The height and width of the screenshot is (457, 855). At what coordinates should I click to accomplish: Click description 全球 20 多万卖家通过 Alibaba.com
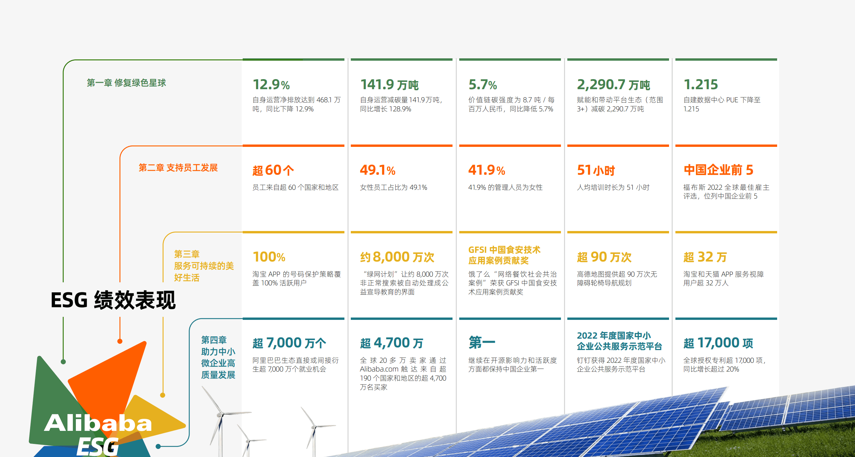click(403, 374)
